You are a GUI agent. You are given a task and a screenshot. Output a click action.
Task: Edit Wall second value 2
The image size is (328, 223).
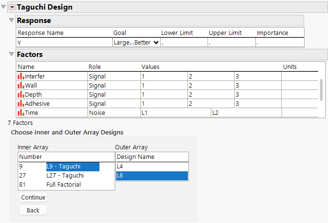[211, 86]
